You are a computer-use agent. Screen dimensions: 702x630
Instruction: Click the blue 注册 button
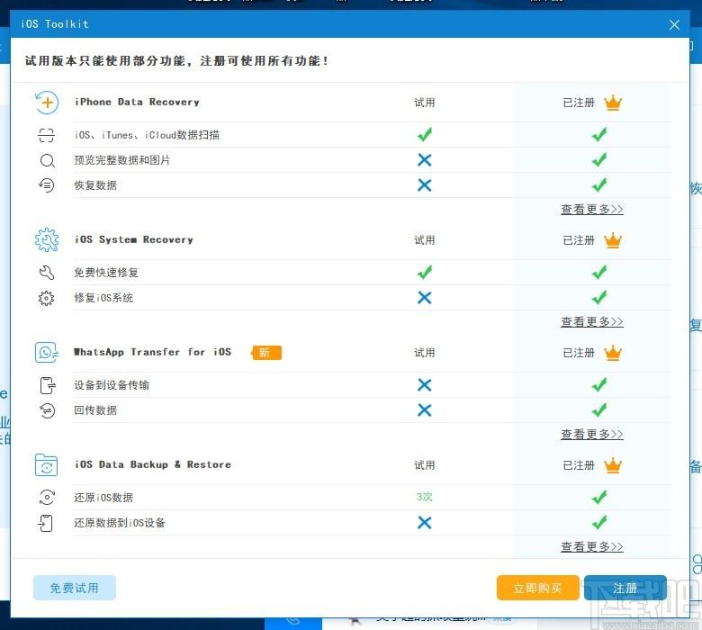click(x=625, y=588)
